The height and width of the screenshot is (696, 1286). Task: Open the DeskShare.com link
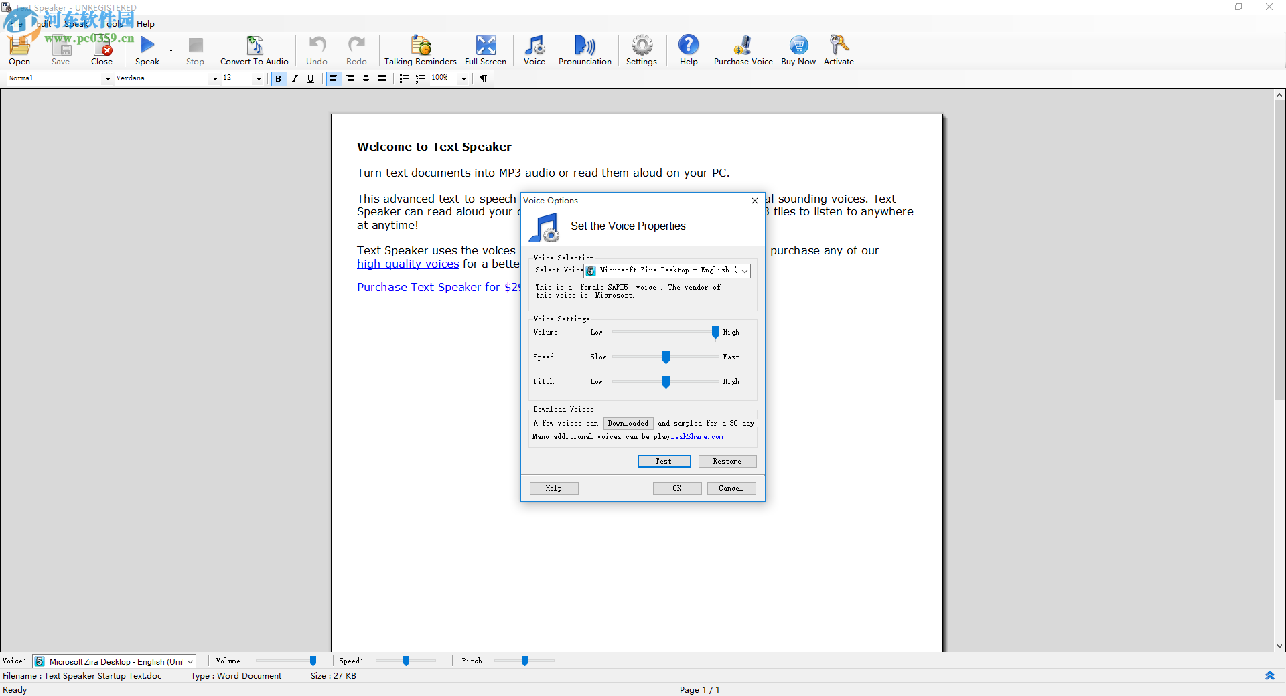[x=697, y=437]
